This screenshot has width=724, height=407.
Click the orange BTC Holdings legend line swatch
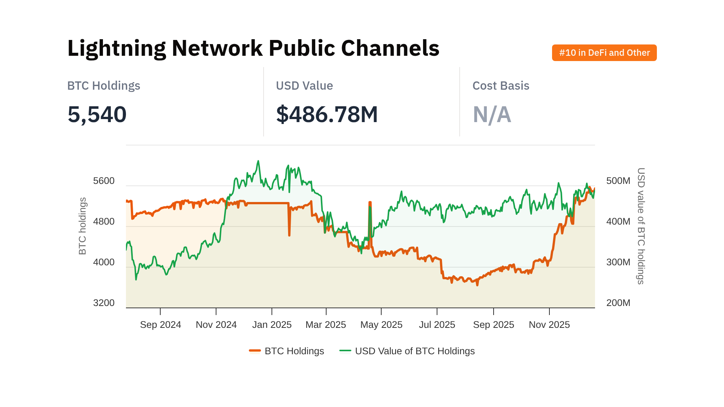tap(255, 351)
